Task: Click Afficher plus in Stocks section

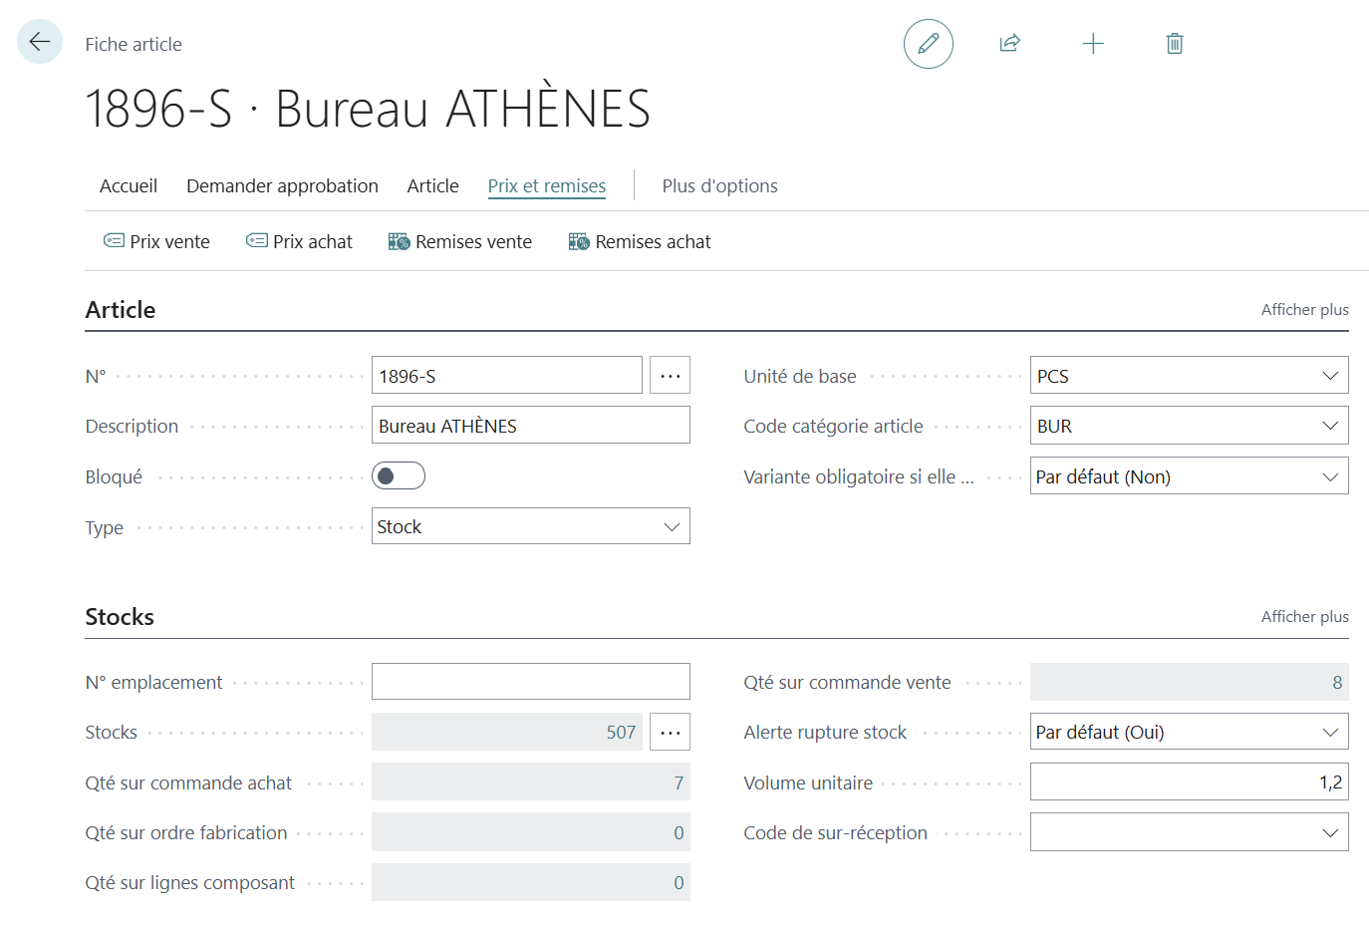Action: pos(1304,616)
